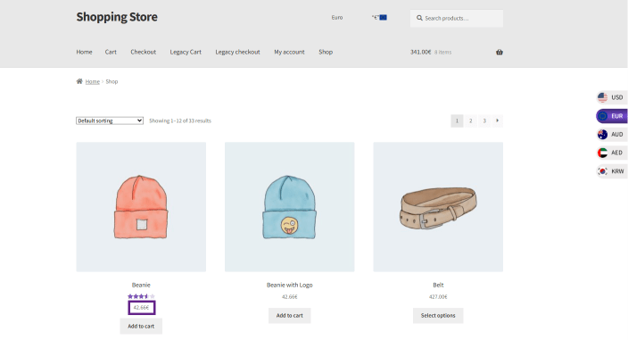Click the Beanie with Logo price 42.66€
This screenshot has width=628, height=340.
290,297
